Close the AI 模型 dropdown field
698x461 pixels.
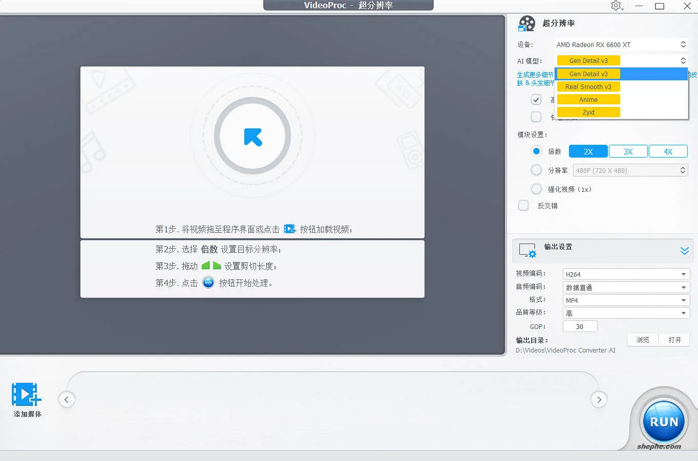tap(621, 60)
